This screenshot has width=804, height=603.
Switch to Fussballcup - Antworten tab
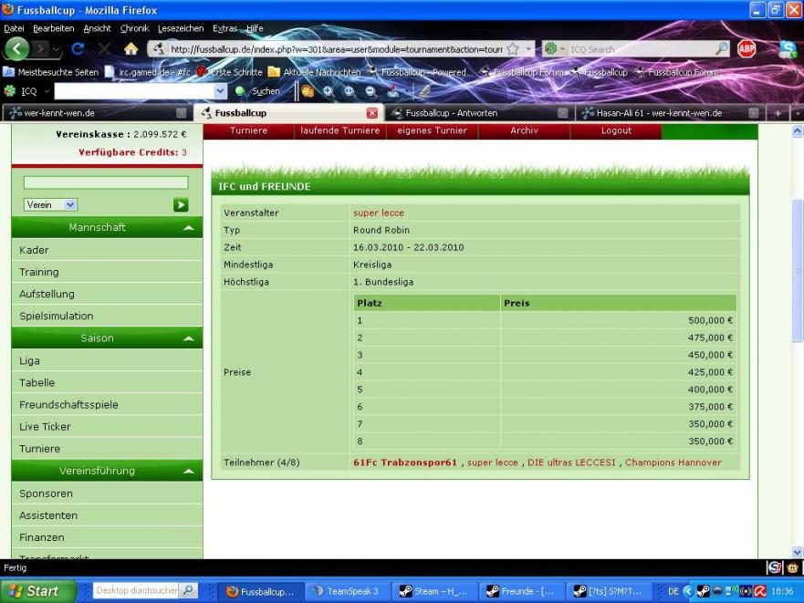[465, 113]
